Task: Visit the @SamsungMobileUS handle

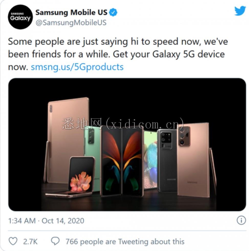Action: tap(71, 22)
